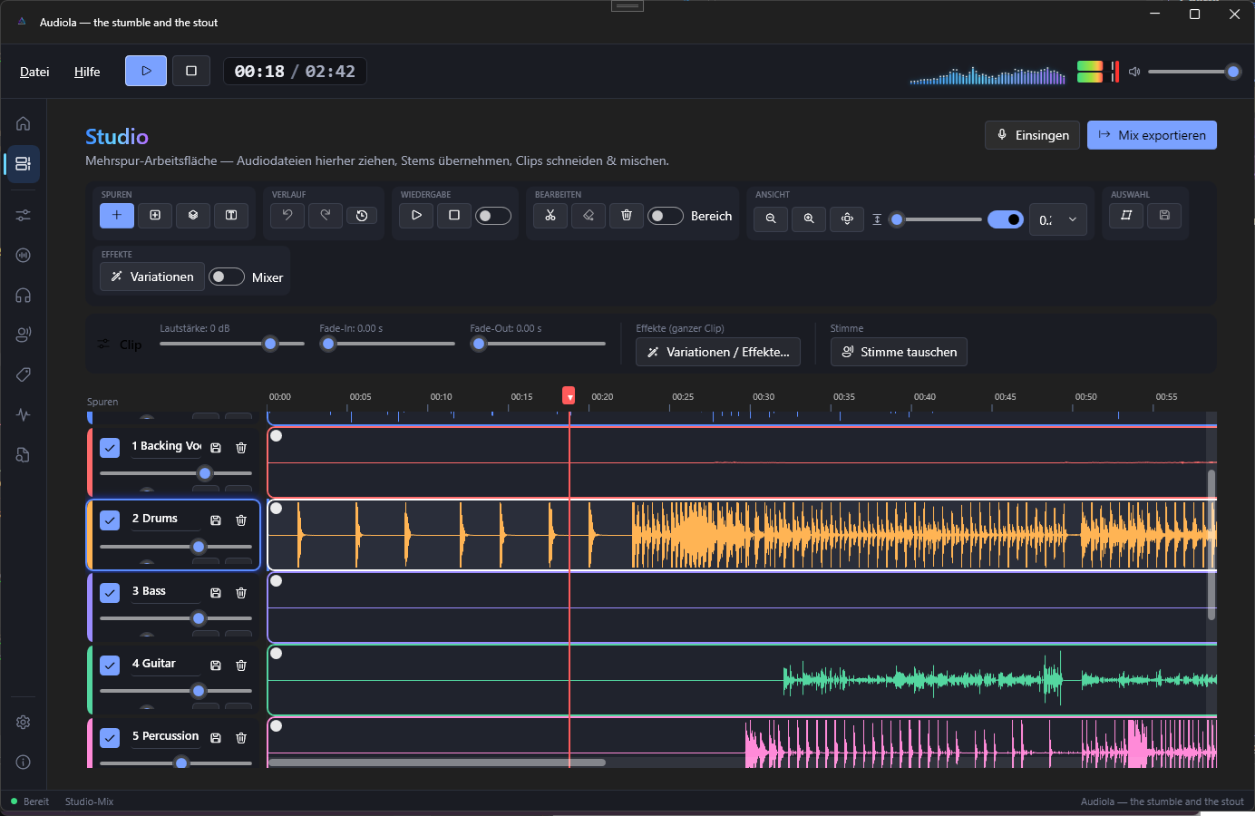Click the stacked layers icon in Spuren

[193, 215]
